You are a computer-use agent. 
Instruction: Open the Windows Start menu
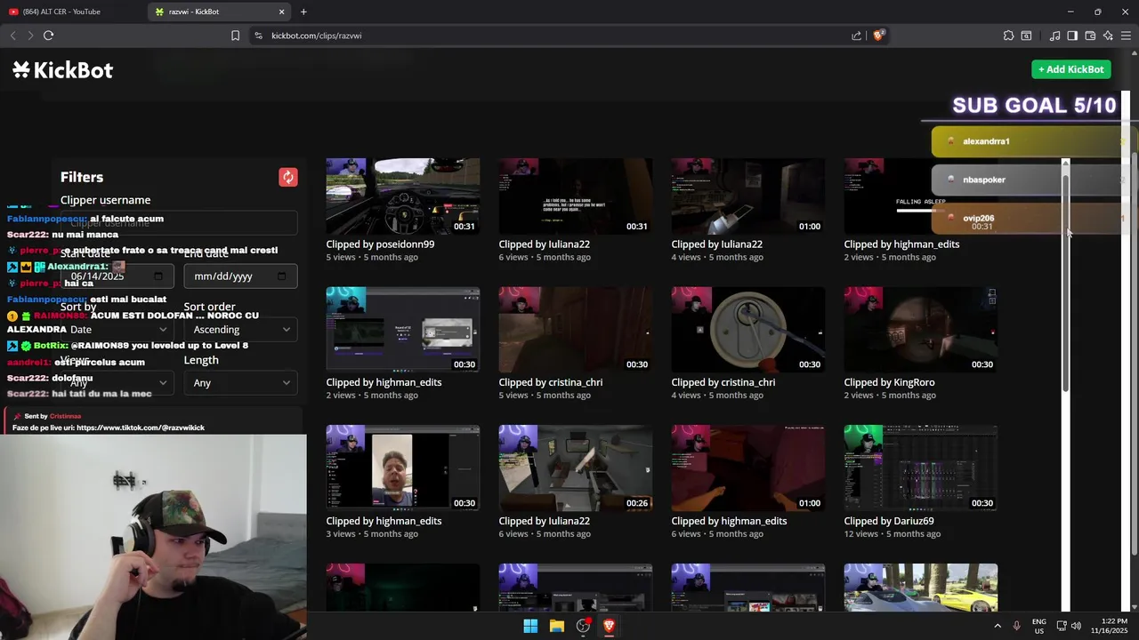[530, 626]
